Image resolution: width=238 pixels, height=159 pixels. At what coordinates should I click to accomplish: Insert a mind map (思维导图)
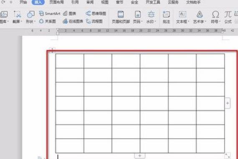96,13
